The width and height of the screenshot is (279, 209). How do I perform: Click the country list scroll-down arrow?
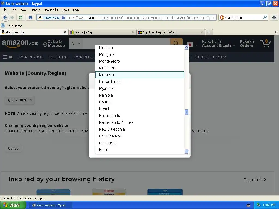tap(186, 151)
